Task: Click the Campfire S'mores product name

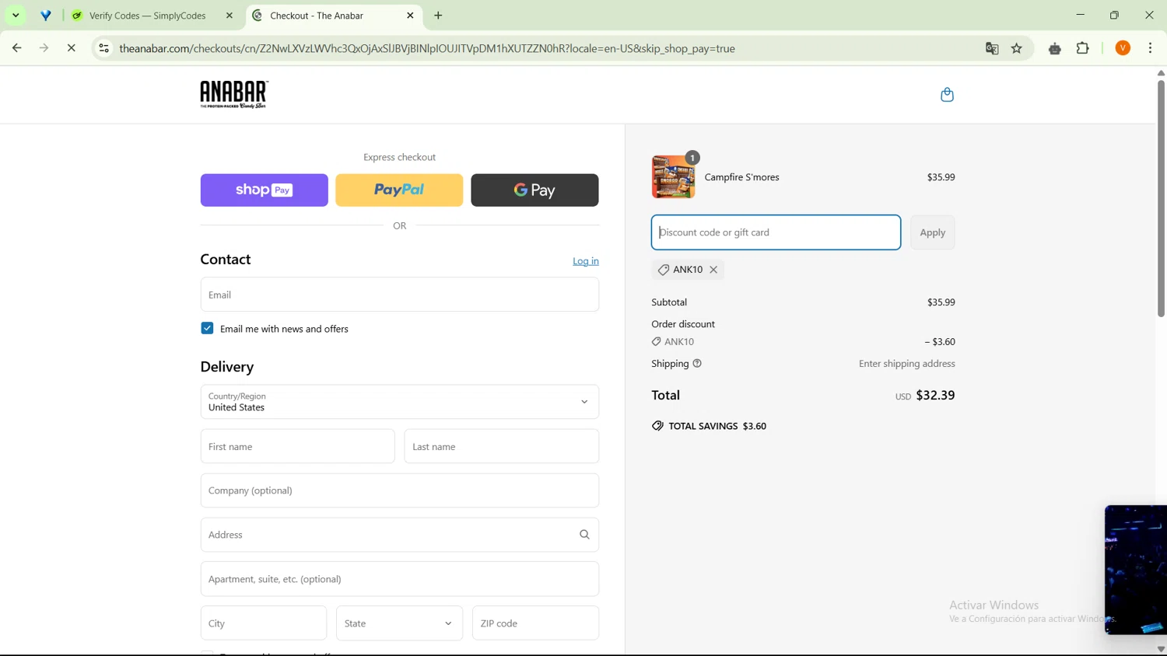Action: click(x=741, y=177)
